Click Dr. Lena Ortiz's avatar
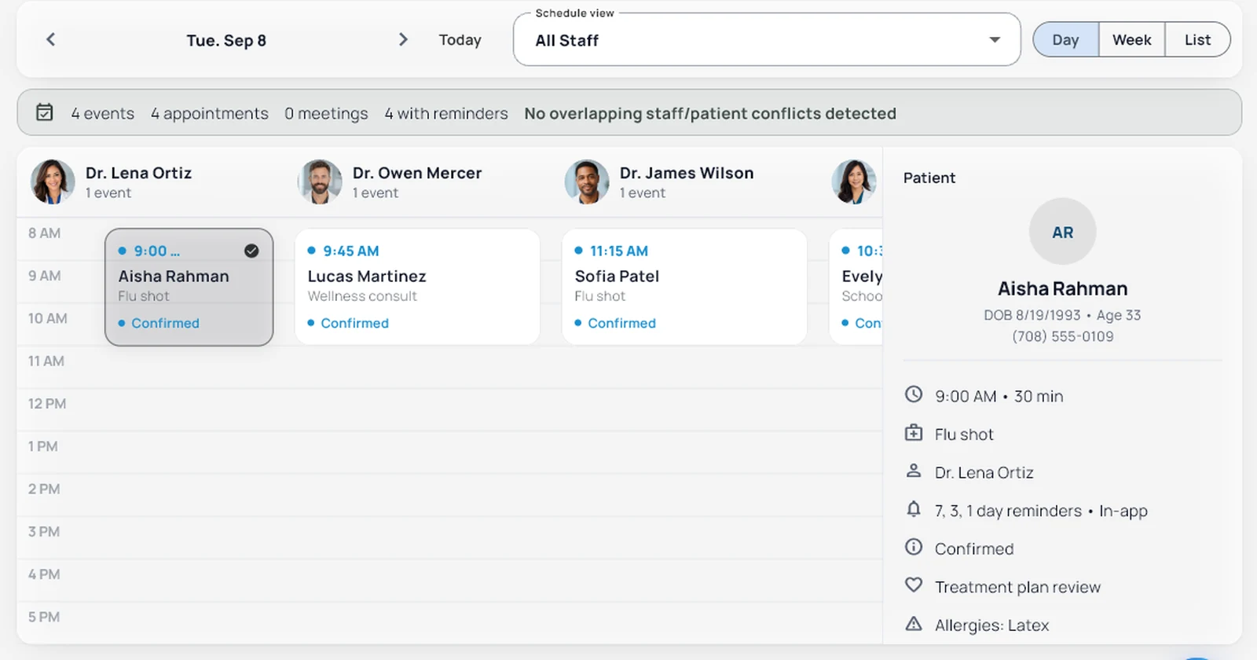The height and width of the screenshot is (660, 1257). 53,181
